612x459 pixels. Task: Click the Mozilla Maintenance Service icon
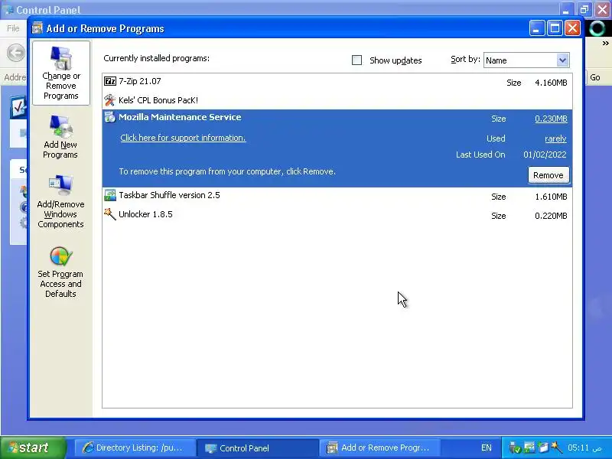point(109,117)
